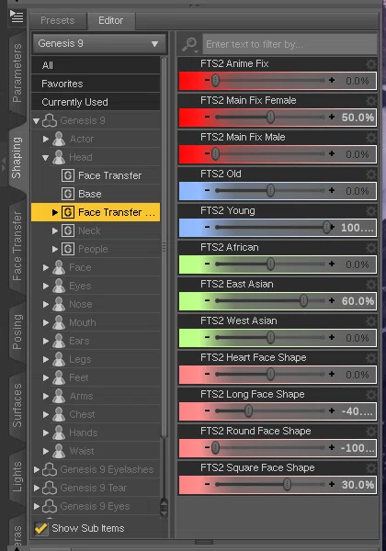The image size is (386, 551).
Task: Click the FTS2 Round Face Shape slider handle
Action: pyautogui.click(x=215, y=448)
